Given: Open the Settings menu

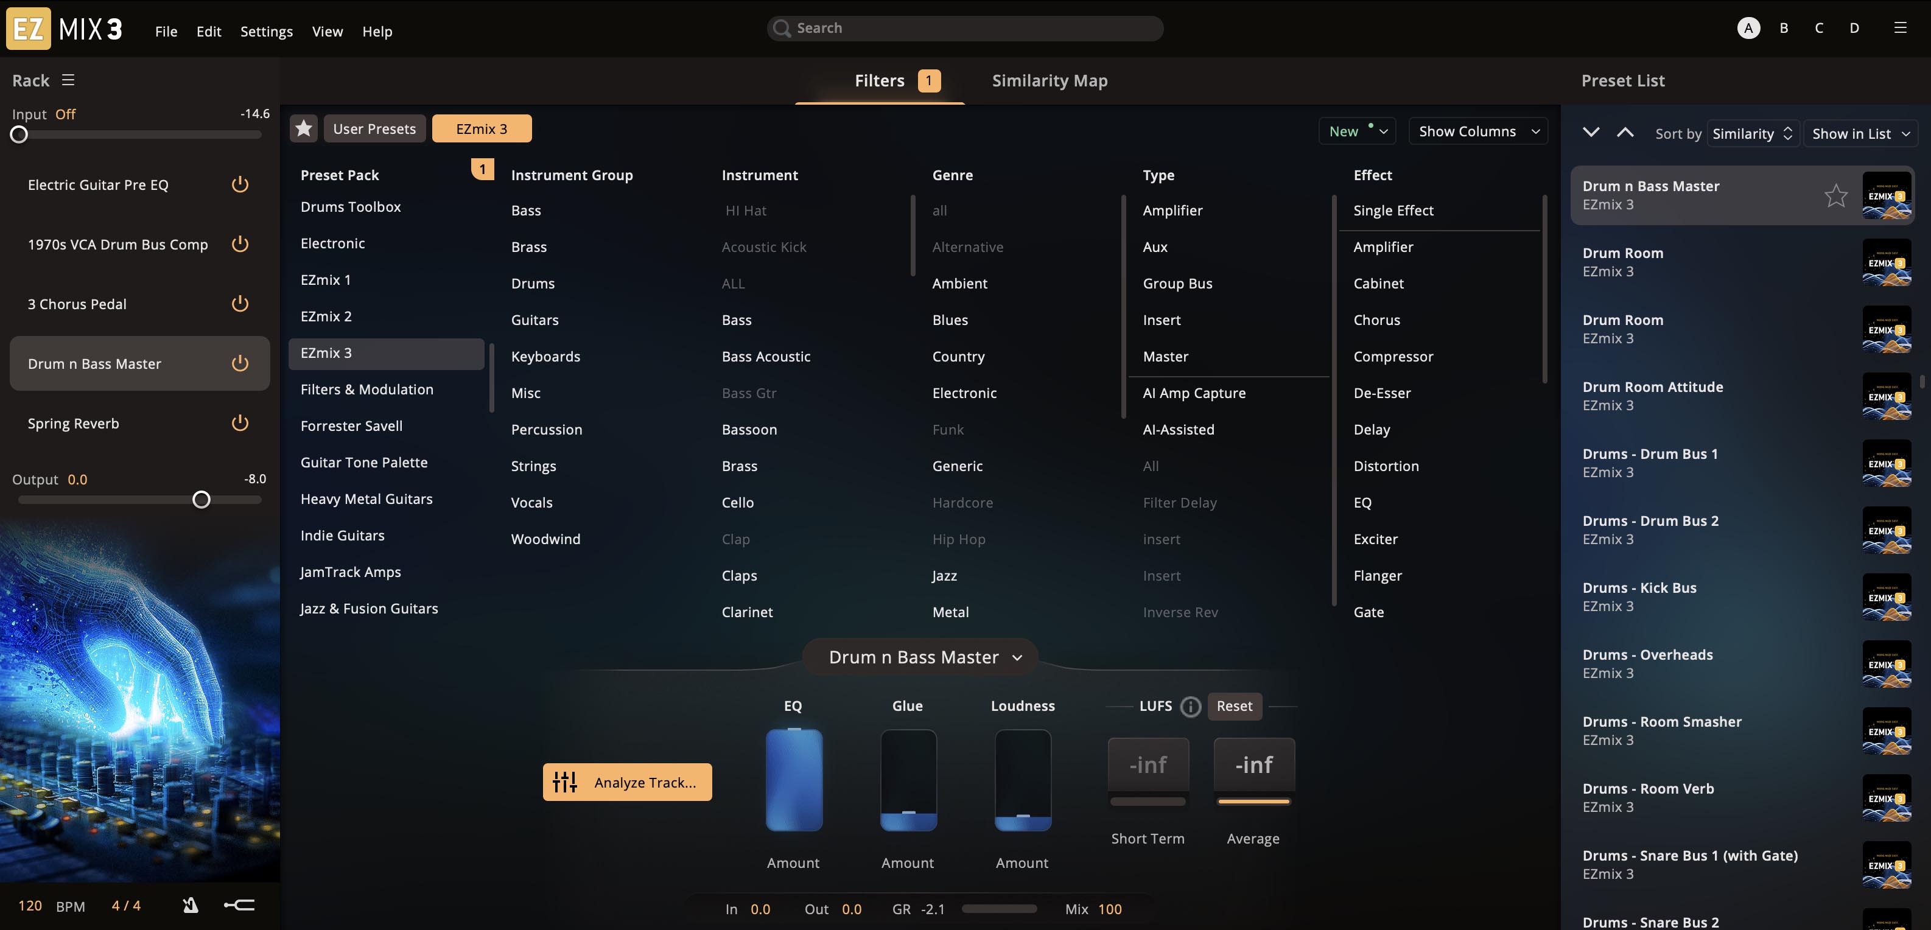Looking at the screenshot, I should point(266,32).
